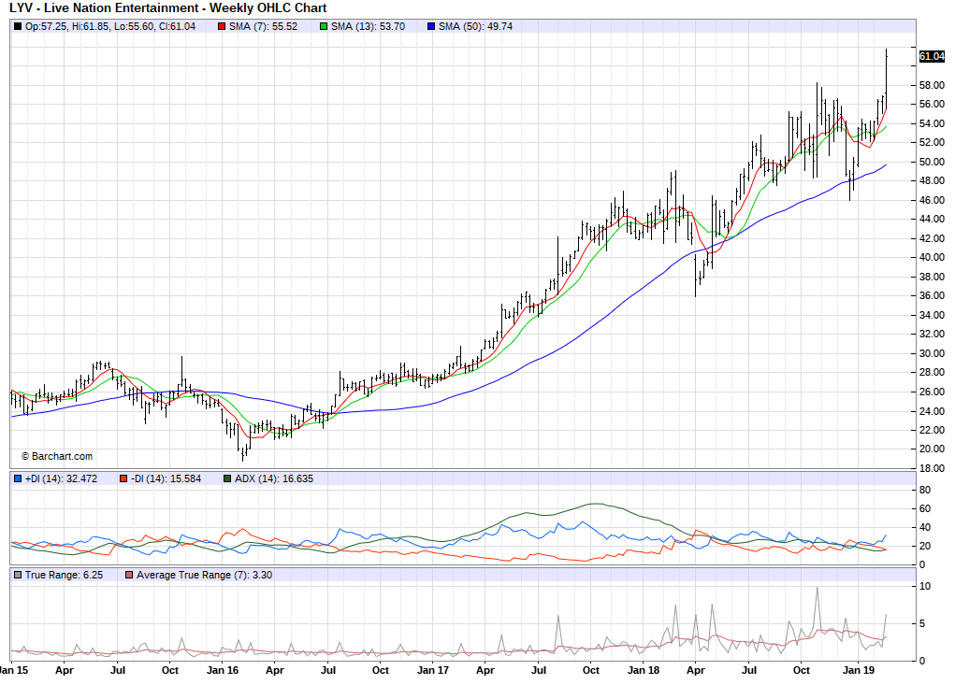Click the Average True Range legend swatch
This screenshot has height=699, width=955.
pos(129,575)
